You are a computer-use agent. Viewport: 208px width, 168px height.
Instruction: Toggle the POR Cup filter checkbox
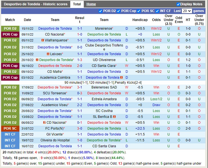[x=119, y=11]
